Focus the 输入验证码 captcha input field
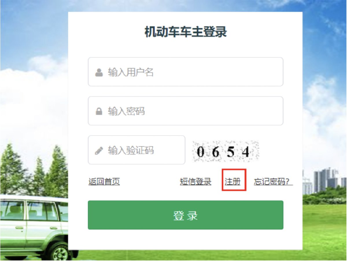 [136, 150]
